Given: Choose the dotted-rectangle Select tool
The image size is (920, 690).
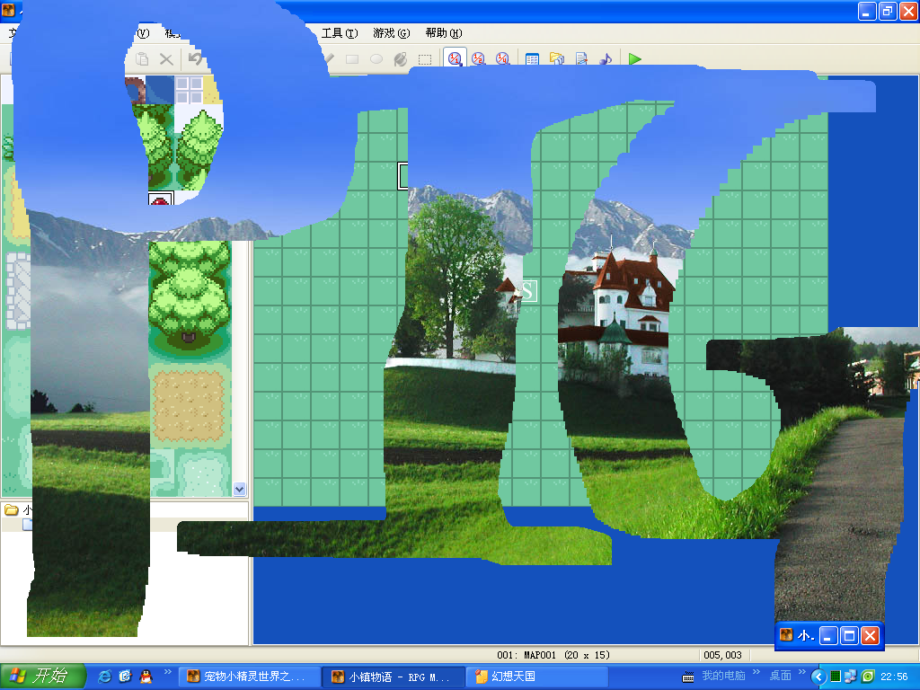Looking at the screenshot, I should [425, 58].
